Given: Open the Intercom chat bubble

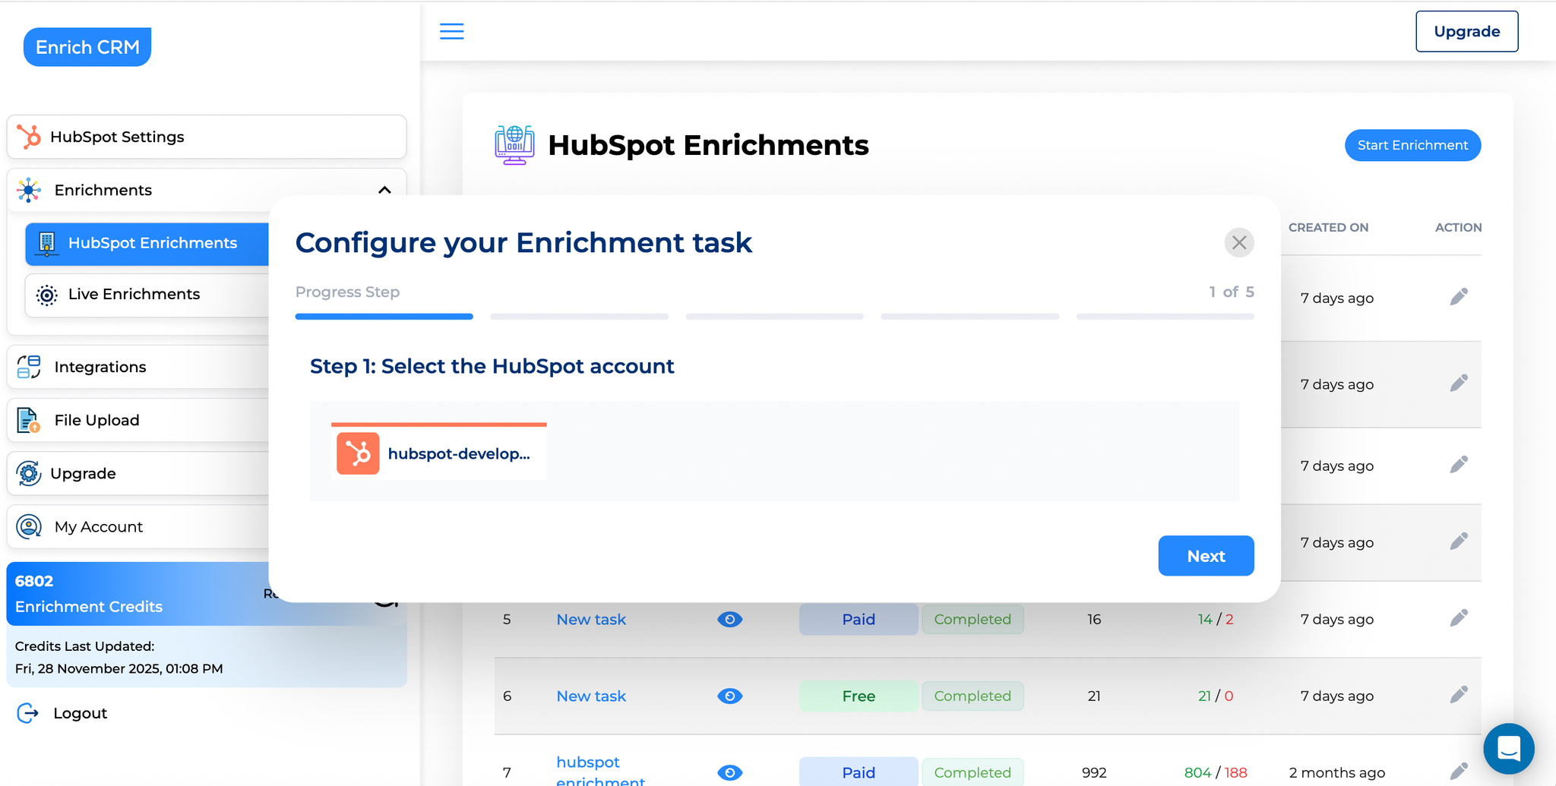Looking at the screenshot, I should point(1509,749).
